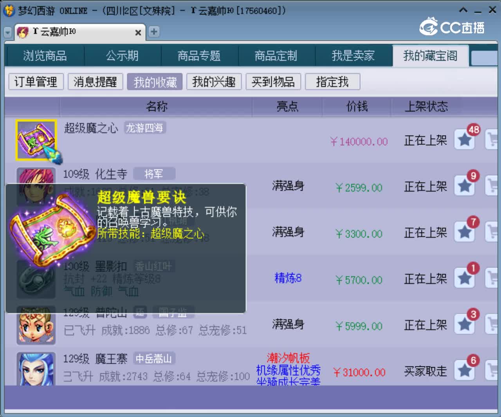This screenshot has height=417, width=501.
Task: Click the 订单管理 button
Action: (36, 82)
